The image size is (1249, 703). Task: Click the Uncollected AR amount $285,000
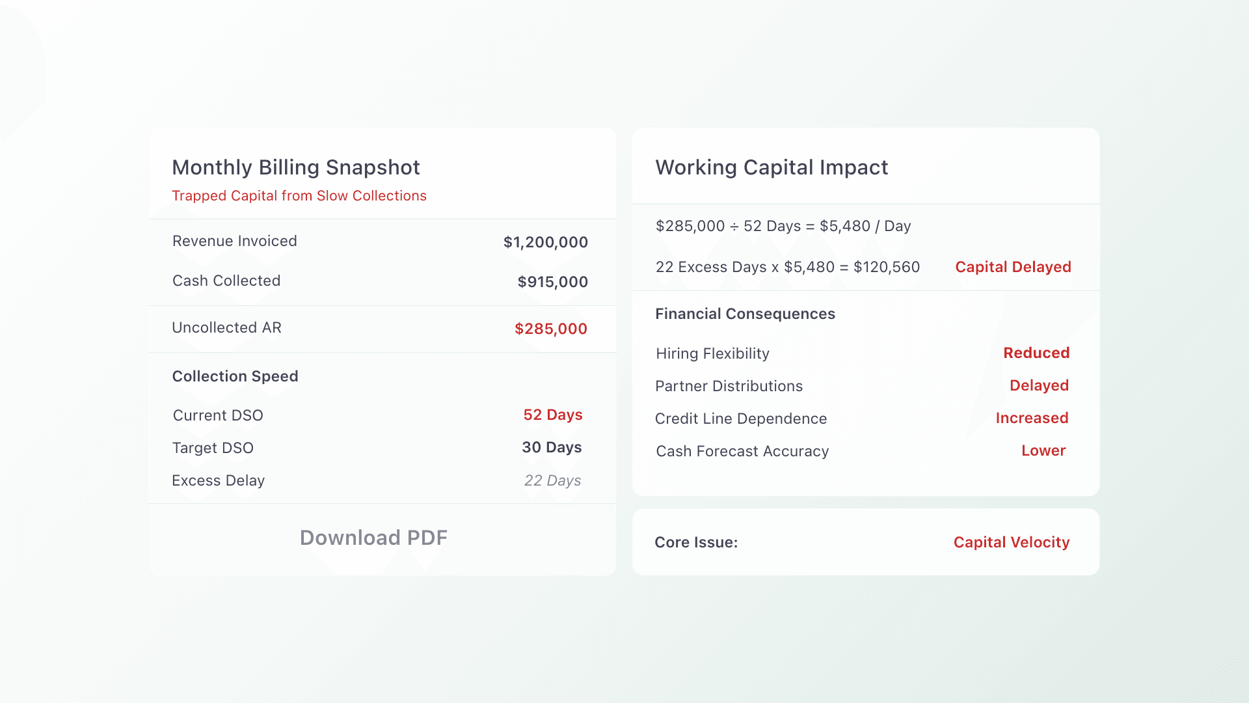point(550,329)
